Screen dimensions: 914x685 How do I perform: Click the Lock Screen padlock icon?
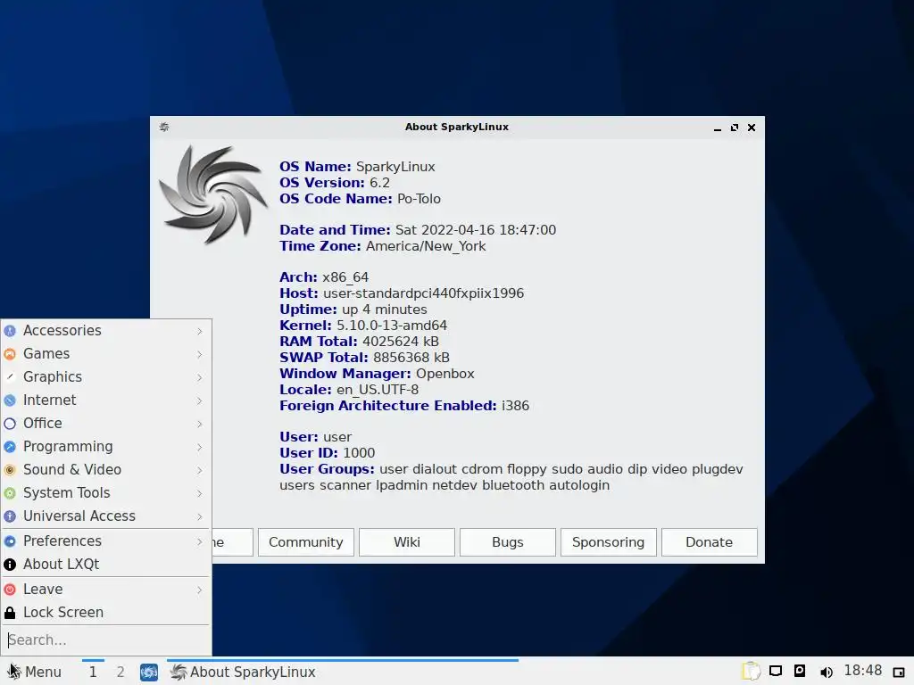(x=10, y=613)
